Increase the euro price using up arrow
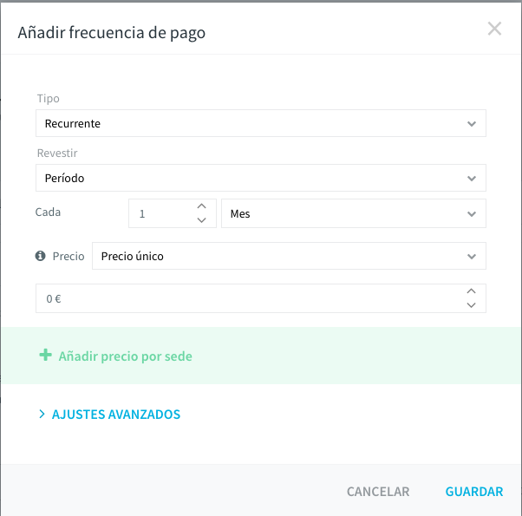The height and width of the screenshot is (516, 522). pyautogui.click(x=471, y=291)
